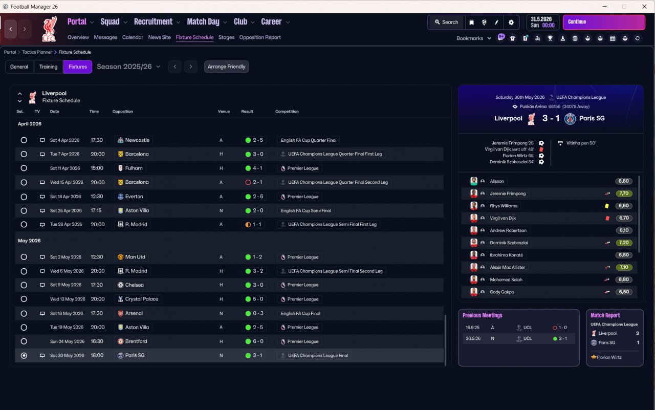Click the TV icon on the Newcastle row
Screen dimensions: 655x410
[x=42, y=140]
